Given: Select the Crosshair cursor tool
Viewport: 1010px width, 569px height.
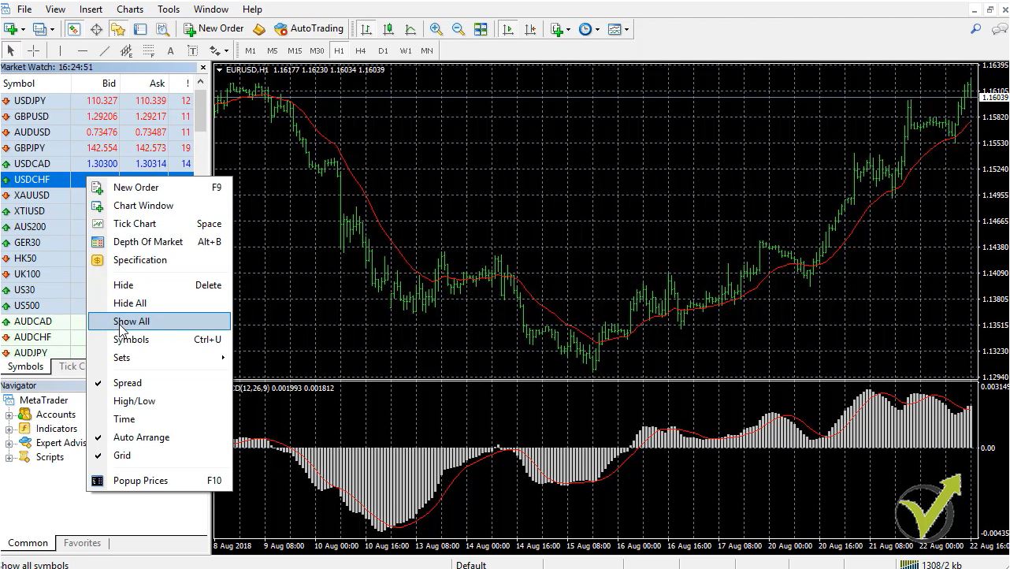Looking at the screenshot, I should 33,50.
